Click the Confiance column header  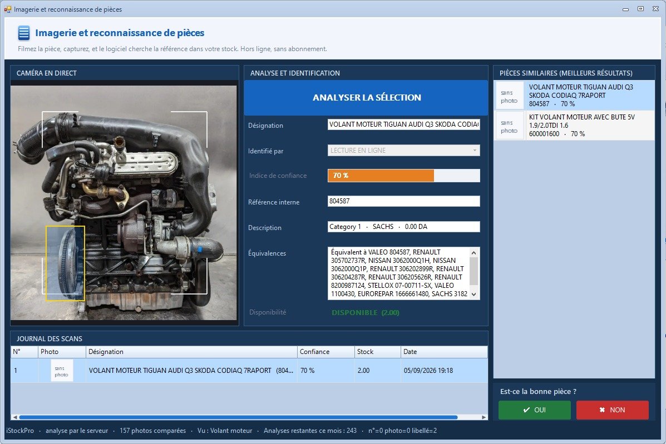click(x=326, y=352)
